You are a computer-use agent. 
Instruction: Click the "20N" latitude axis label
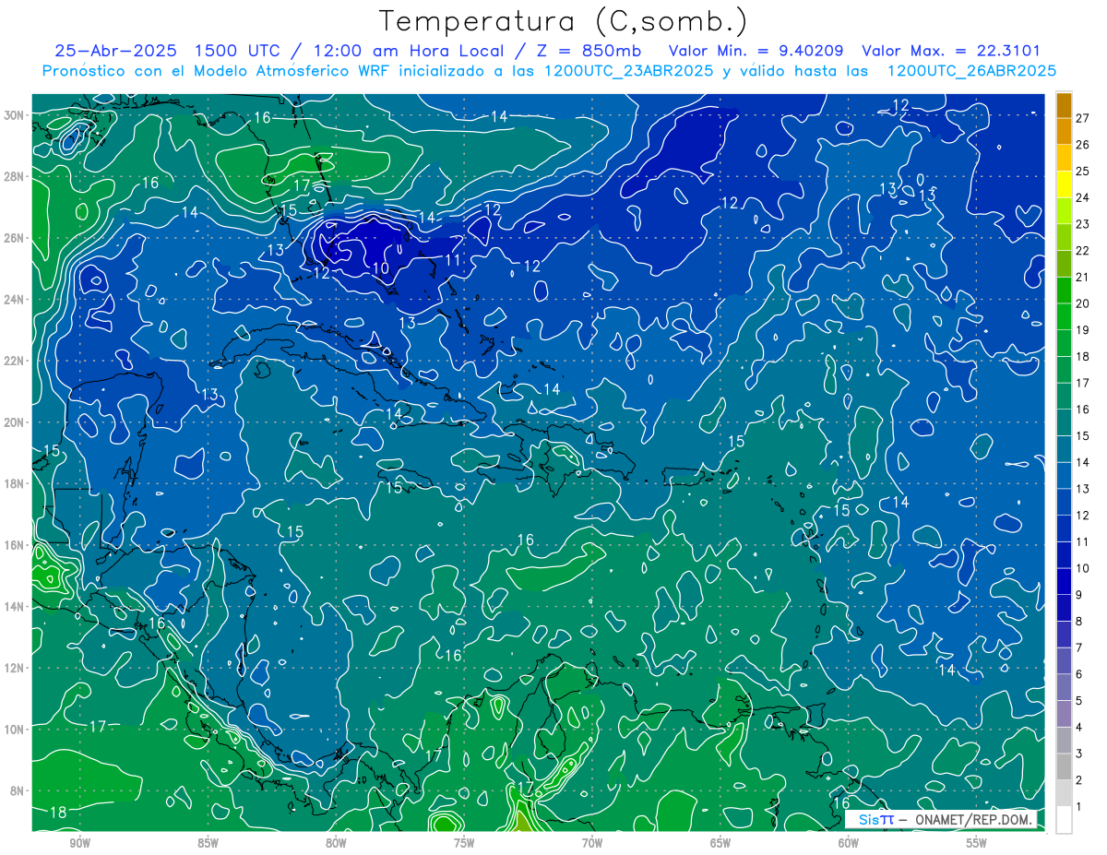pos(14,422)
